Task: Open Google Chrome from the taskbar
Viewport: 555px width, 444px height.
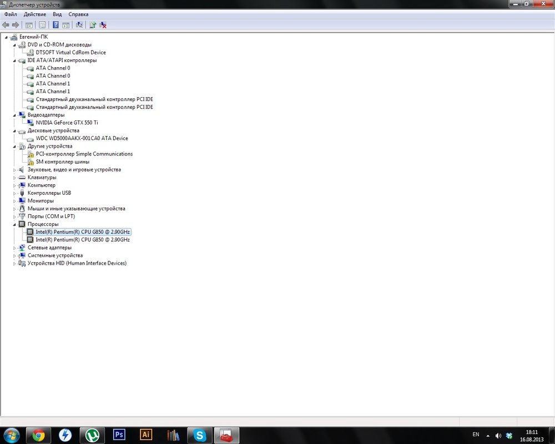Action: click(x=38, y=434)
